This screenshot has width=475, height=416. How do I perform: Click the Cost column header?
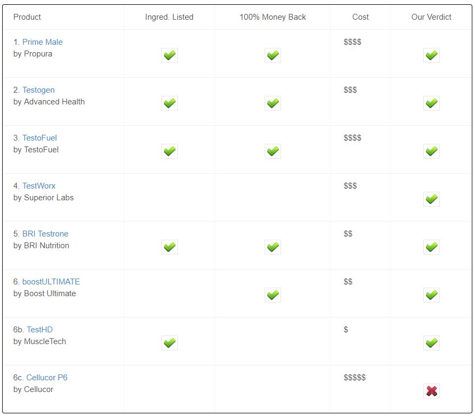click(361, 17)
